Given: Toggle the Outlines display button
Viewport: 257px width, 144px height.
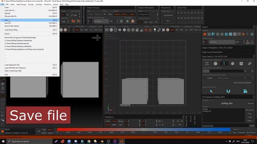Looking at the screenshot, I should coord(117,14).
